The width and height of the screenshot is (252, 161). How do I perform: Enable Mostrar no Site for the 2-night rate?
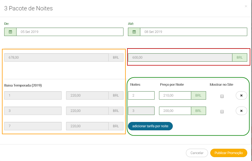click(x=222, y=96)
